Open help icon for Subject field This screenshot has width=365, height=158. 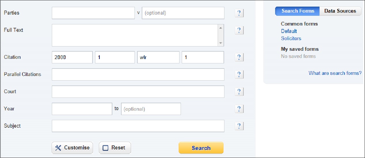239,126
